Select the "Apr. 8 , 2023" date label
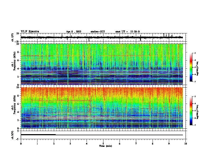Screen dimensions: 209x161 click(74, 32)
